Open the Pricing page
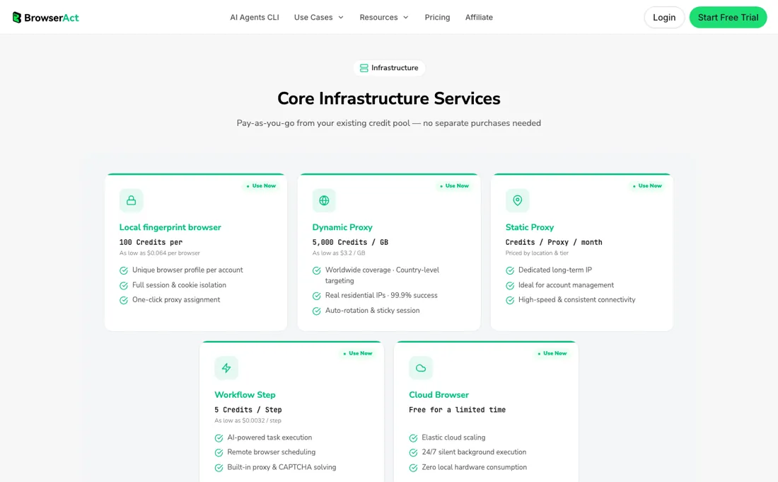Image resolution: width=778 pixels, height=482 pixels. (x=437, y=18)
